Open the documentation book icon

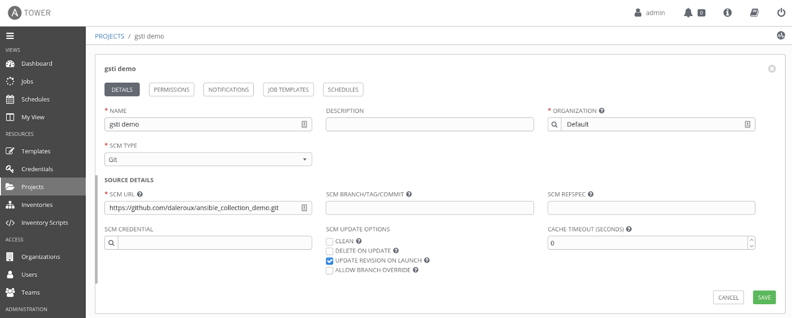click(754, 13)
